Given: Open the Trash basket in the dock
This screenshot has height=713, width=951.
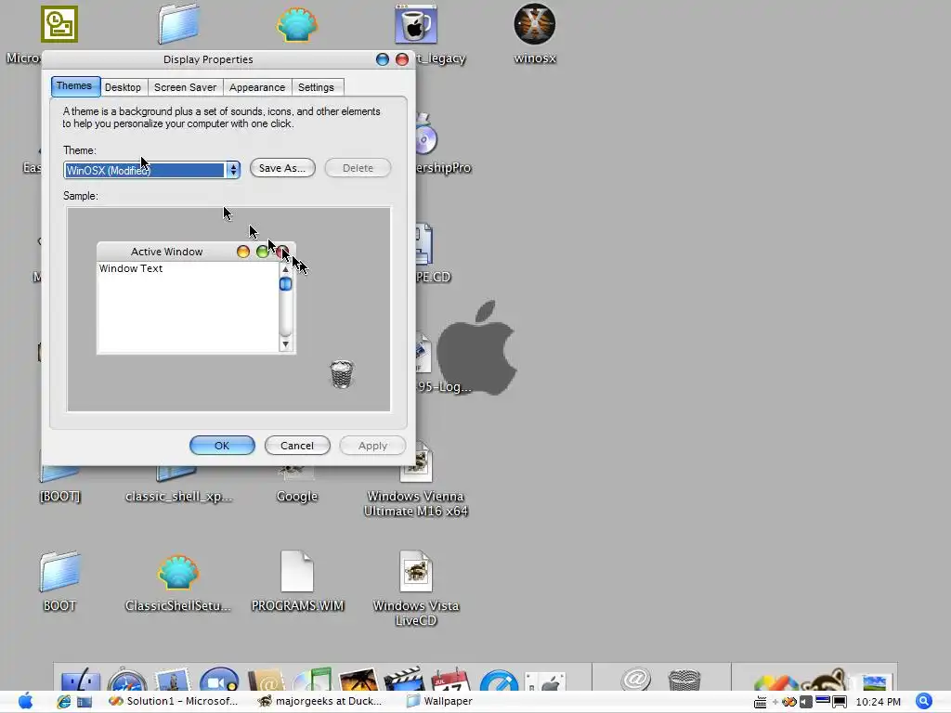Looking at the screenshot, I should point(684,679).
